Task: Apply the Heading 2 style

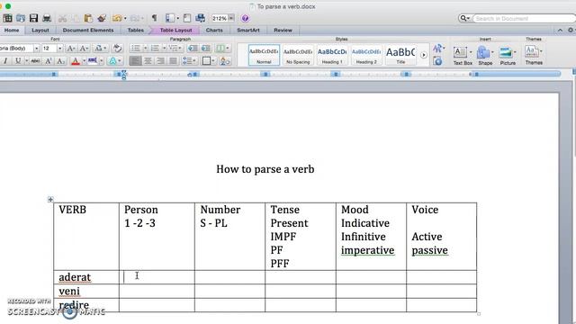Action: pyautogui.click(x=366, y=55)
